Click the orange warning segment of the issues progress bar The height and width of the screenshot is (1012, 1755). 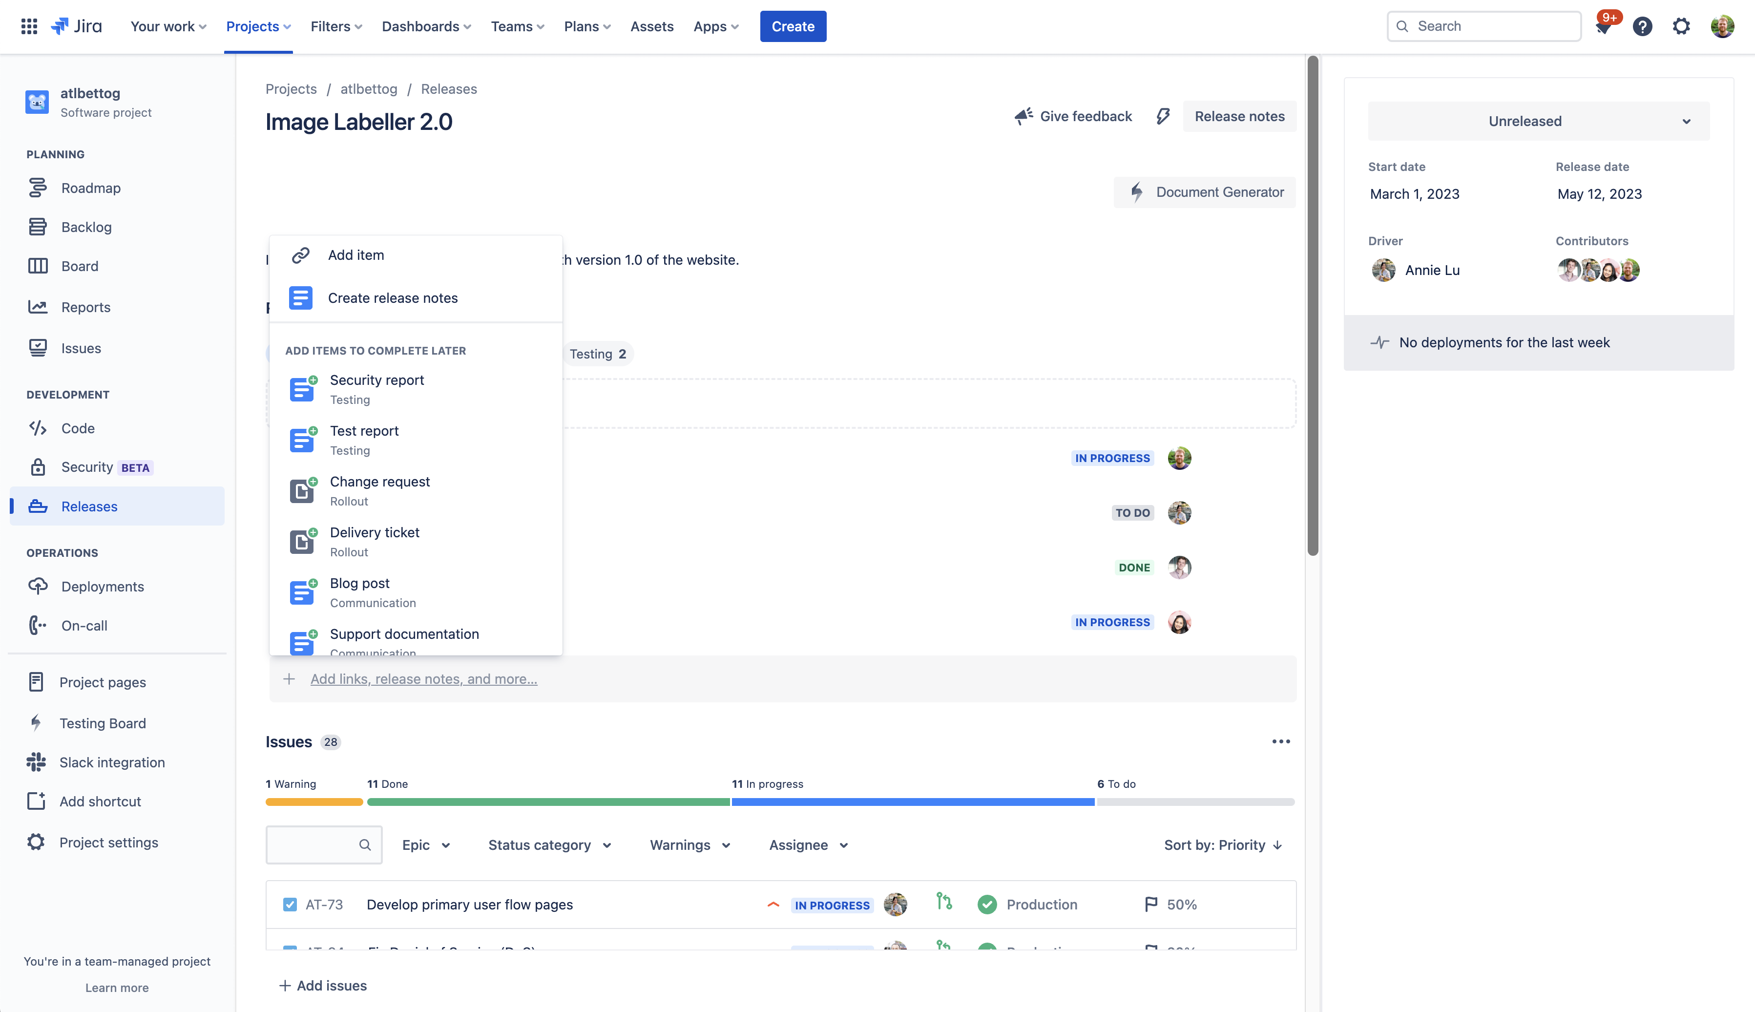(313, 801)
